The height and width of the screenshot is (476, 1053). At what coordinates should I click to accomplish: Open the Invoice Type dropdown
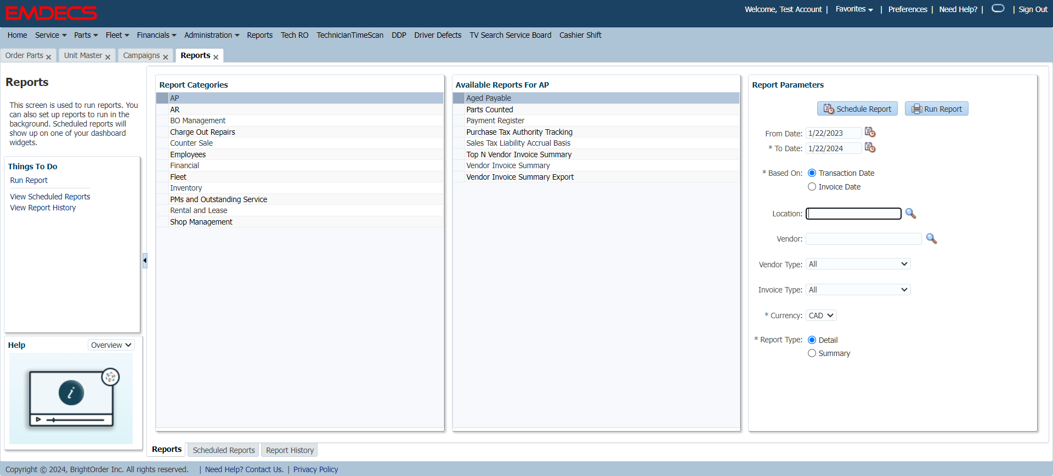858,290
